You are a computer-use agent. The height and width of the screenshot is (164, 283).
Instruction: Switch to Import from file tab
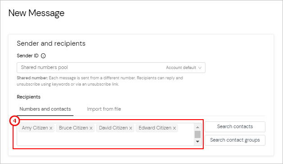pos(104,109)
